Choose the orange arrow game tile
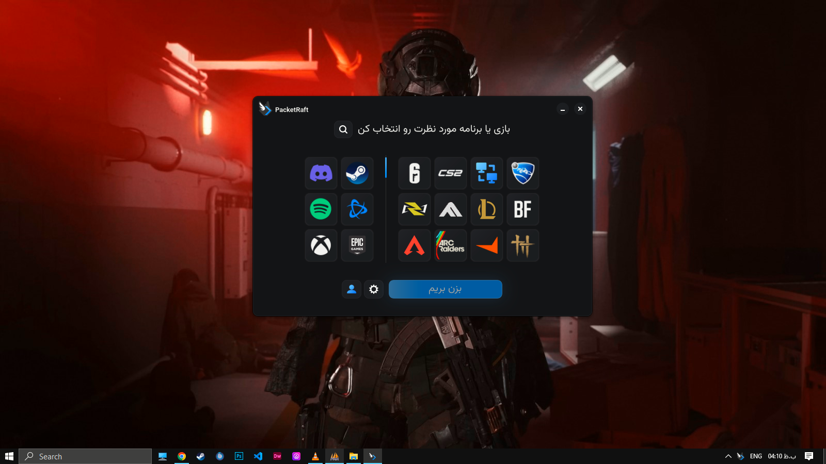This screenshot has width=826, height=464. (x=487, y=245)
